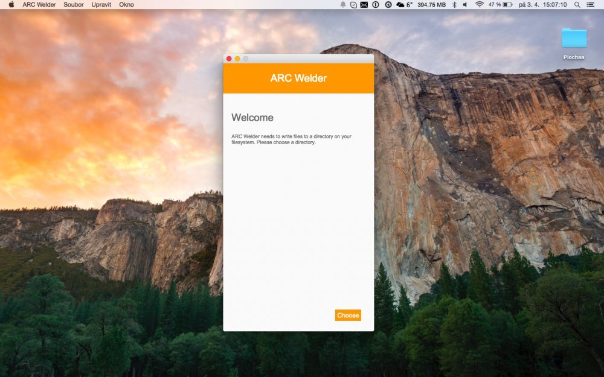This screenshot has width=604, height=377.
Task: Open the Okno menu
Action: click(127, 4)
